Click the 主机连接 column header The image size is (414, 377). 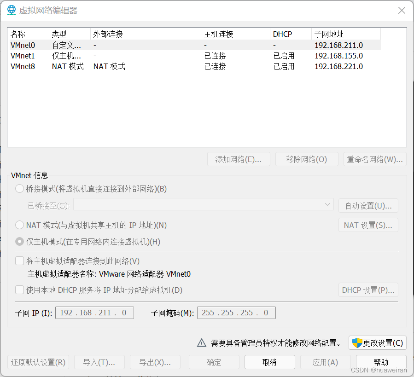pos(235,34)
